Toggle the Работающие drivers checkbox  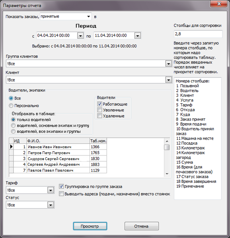[x=99, y=104]
